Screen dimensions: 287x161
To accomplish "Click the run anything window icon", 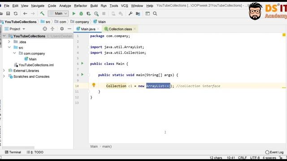I will [x=148, y=13].
